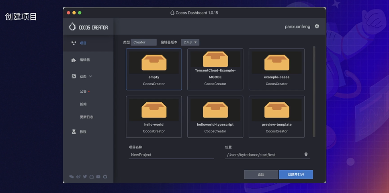The image size is (389, 193).
Task: Select the hello-world template
Action: pyautogui.click(x=154, y=117)
